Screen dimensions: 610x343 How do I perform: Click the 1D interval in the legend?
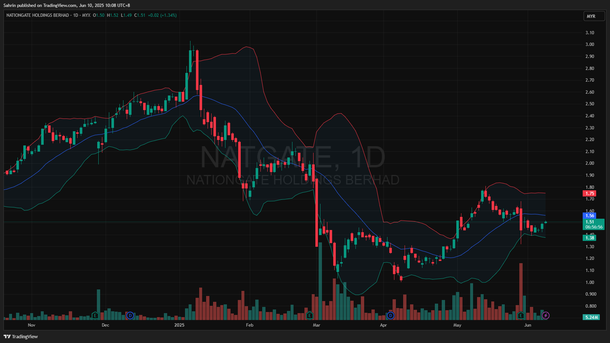coord(76,15)
